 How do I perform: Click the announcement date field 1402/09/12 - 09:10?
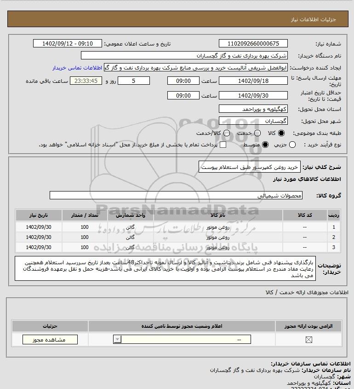68,43
